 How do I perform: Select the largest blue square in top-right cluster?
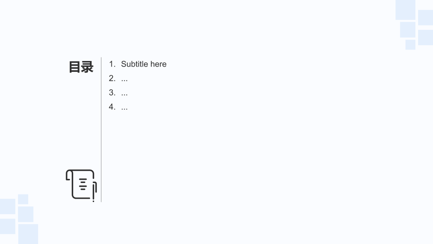coord(405,10)
